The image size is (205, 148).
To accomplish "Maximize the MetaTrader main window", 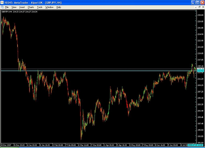I will [198, 3].
